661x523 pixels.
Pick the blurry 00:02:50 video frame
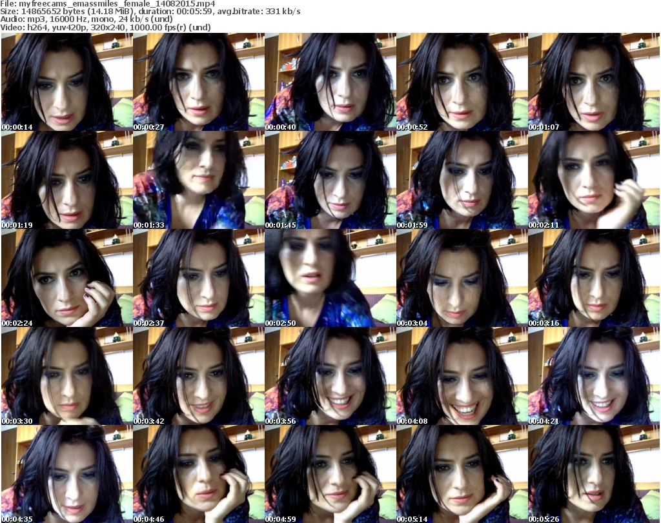point(330,279)
